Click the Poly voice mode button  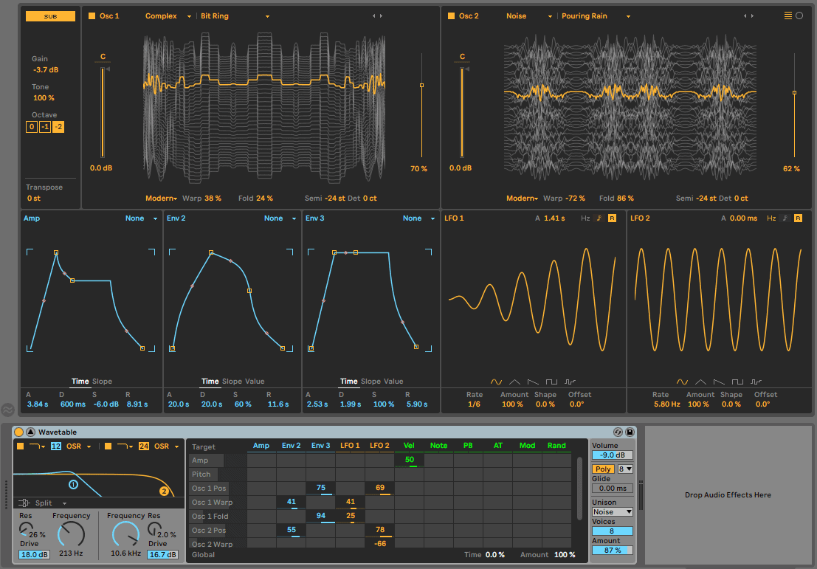pos(603,469)
